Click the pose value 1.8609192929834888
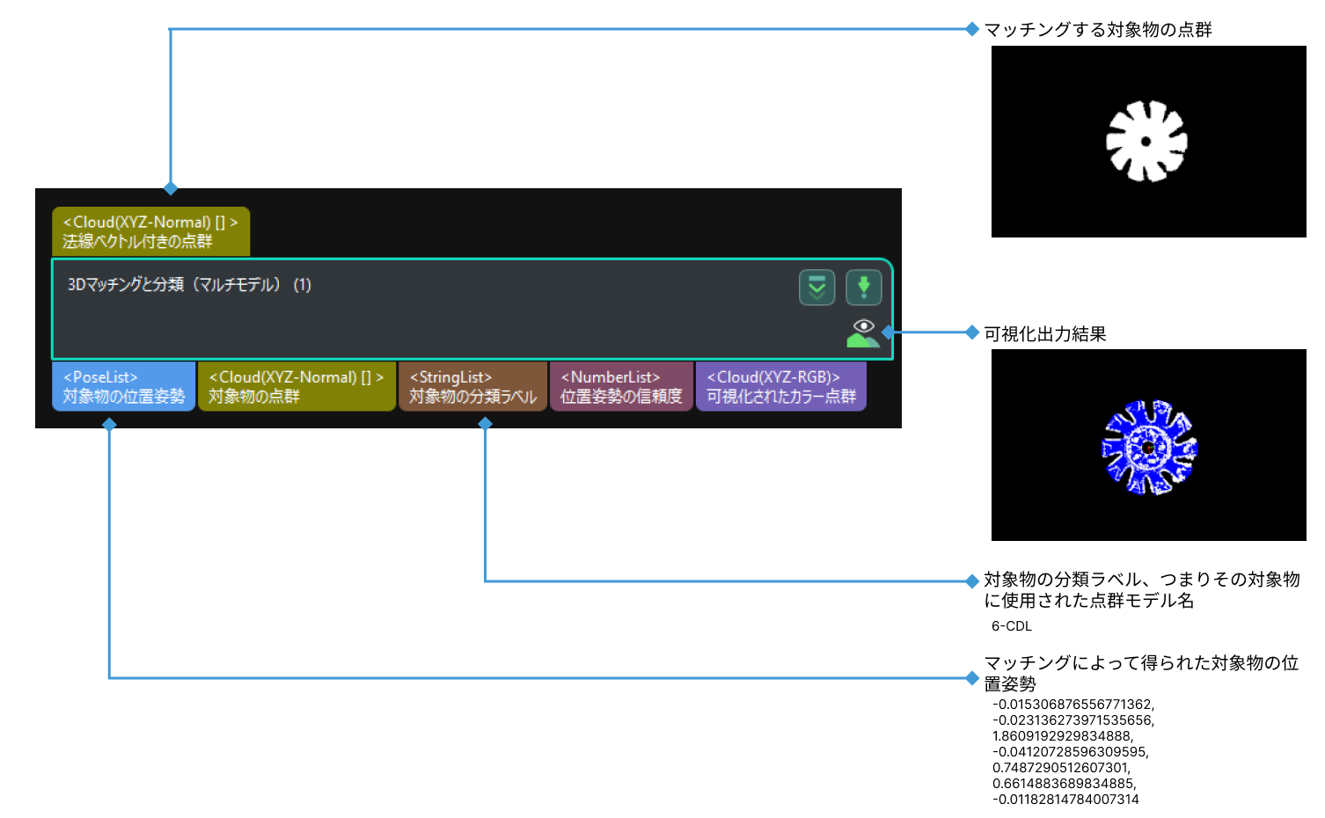The width and height of the screenshot is (1325, 818). (x=1063, y=736)
